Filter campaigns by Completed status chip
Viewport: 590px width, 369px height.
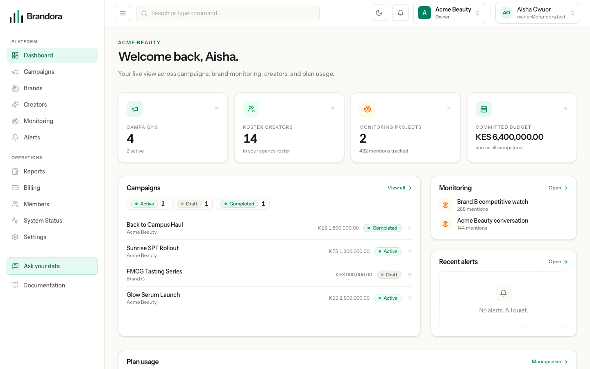243,204
